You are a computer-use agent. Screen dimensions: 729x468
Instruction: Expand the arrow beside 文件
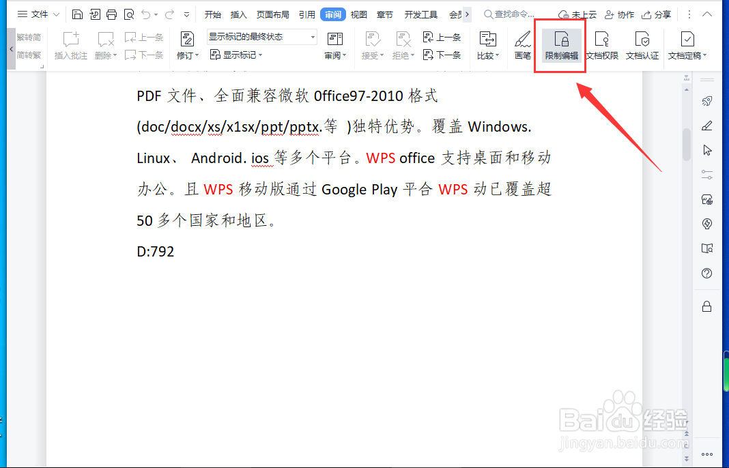point(56,15)
